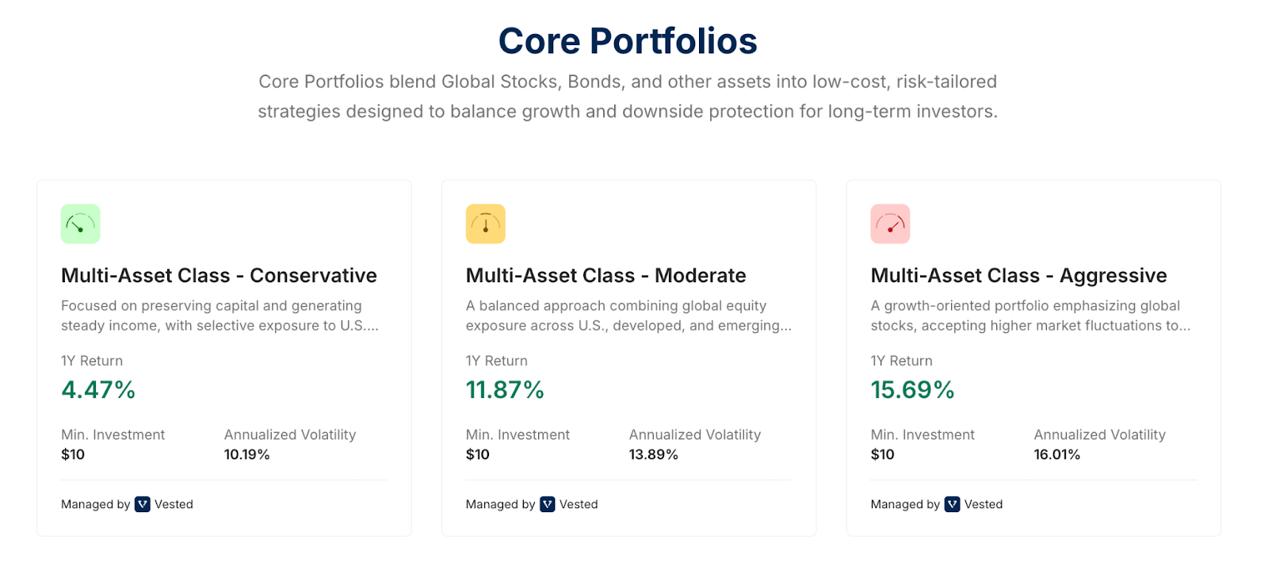Click 10.19% annualized volatility value
Viewport: 1268px width, 566px height.
pyautogui.click(x=246, y=454)
